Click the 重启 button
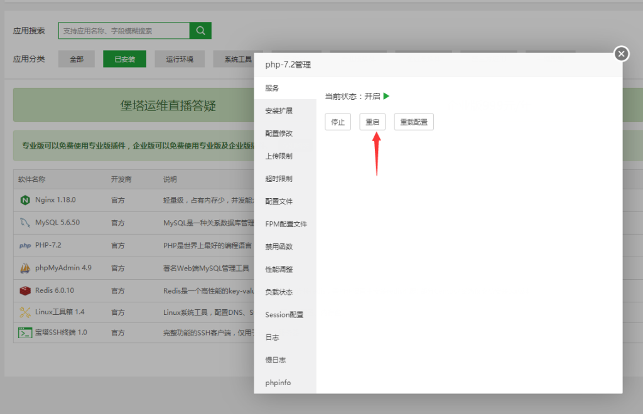The width and height of the screenshot is (643, 414). pyautogui.click(x=372, y=122)
